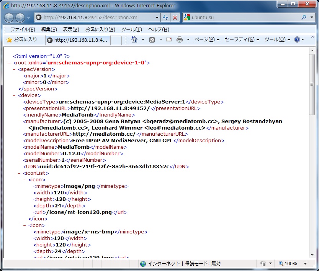Open the ヘルプ(H) menu
Screen dimensions: 319x271
159,30
